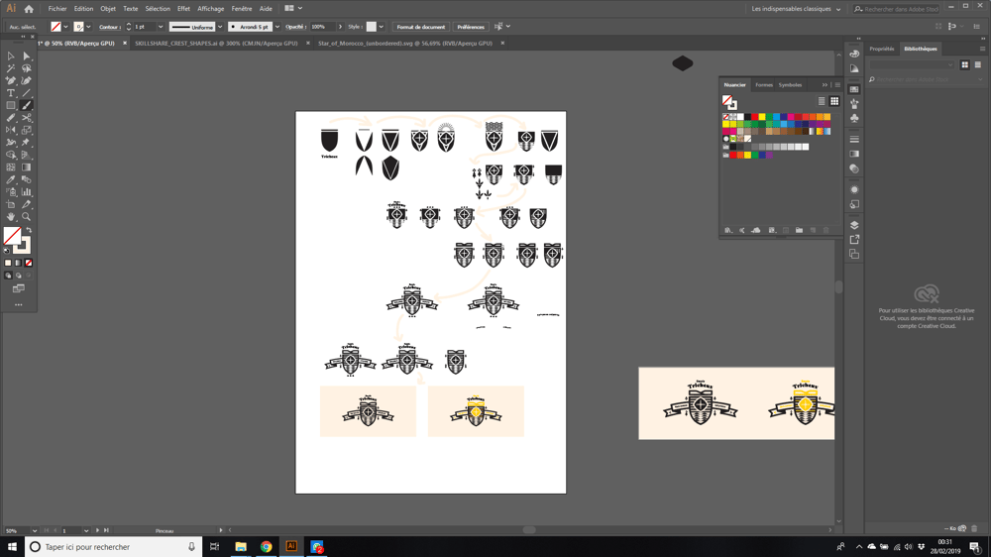The height and width of the screenshot is (557, 991).
Task: Expand the Opacité 100% arrow
Action: pyautogui.click(x=340, y=27)
